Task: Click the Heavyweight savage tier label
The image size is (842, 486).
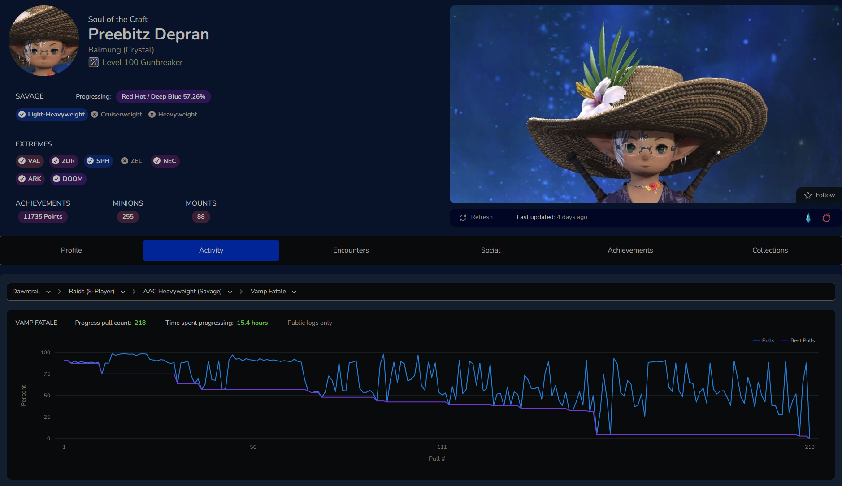Action: point(178,115)
